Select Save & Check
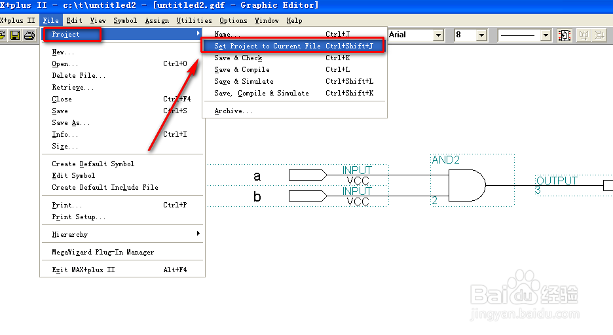Viewport: 613px width, 335px height. point(294,58)
